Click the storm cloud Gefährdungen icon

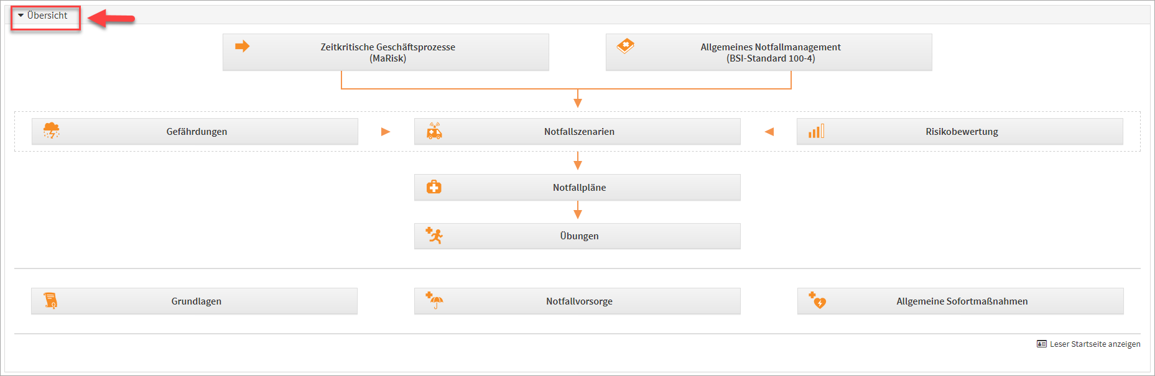click(x=51, y=131)
